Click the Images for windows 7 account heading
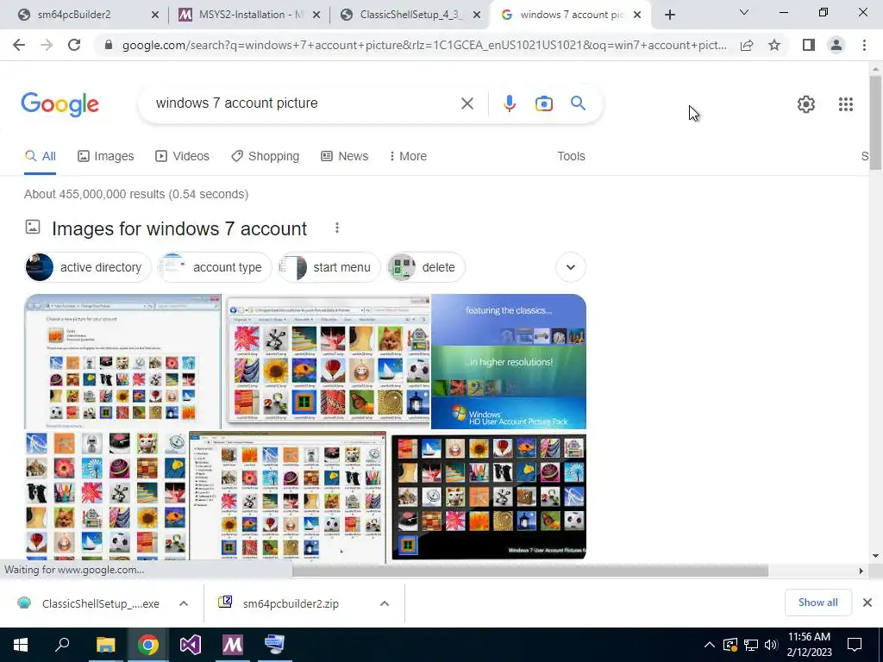The height and width of the screenshot is (662, 883). pos(179,228)
